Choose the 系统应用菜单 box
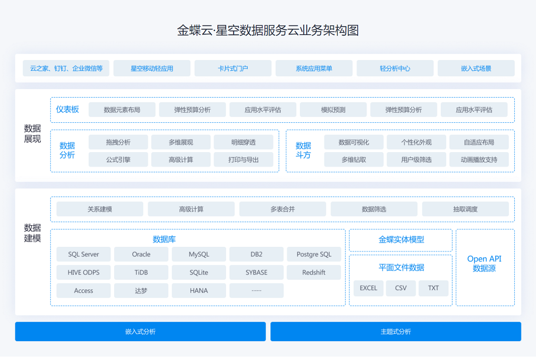 314,68
